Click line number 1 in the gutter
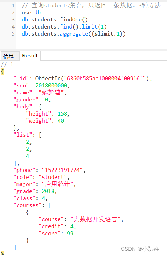Screen dimensions: 167x255 click(x=13, y=6)
